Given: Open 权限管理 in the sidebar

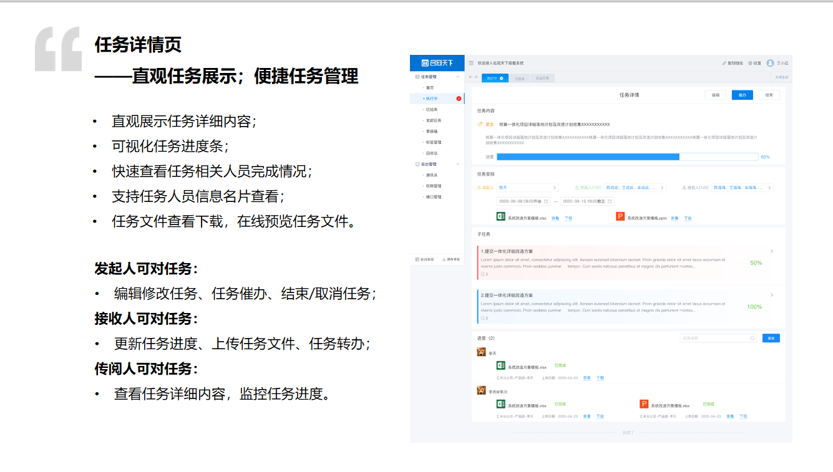Looking at the screenshot, I should pos(434,186).
